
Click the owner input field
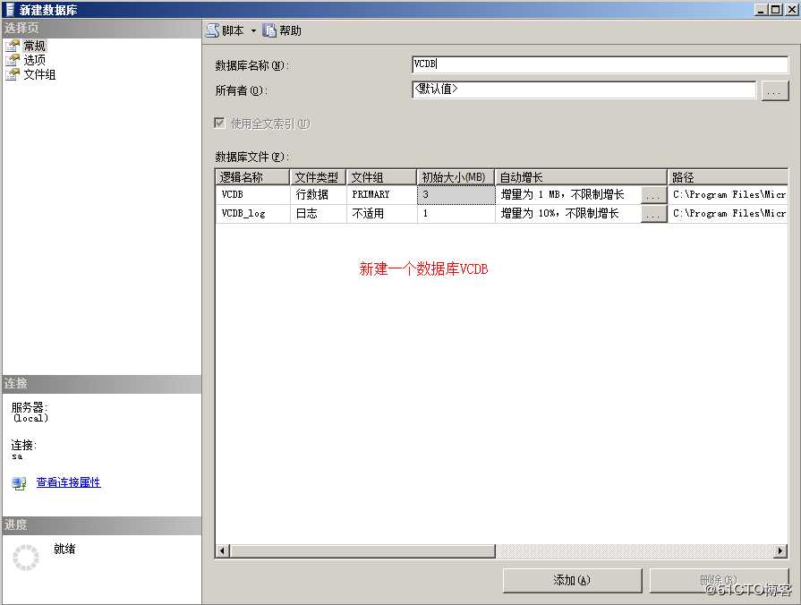584,89
